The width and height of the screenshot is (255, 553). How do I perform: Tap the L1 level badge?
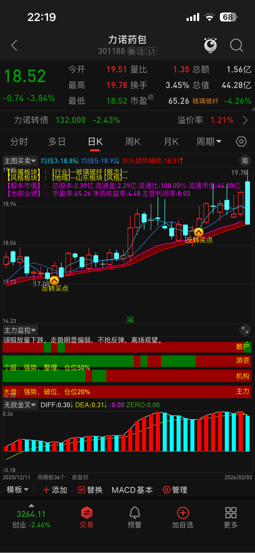[152, 51]
